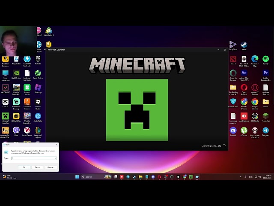Open Steam from the taskbar
Screen dimensions: 274x206
(134, 177)
